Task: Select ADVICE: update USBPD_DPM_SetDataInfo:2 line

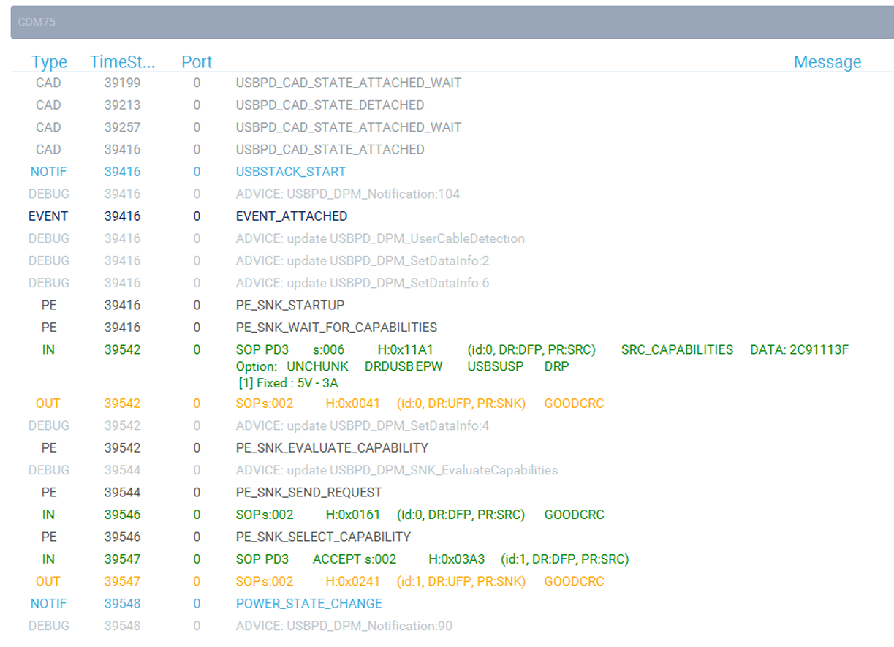Action: tap(363, 260)
